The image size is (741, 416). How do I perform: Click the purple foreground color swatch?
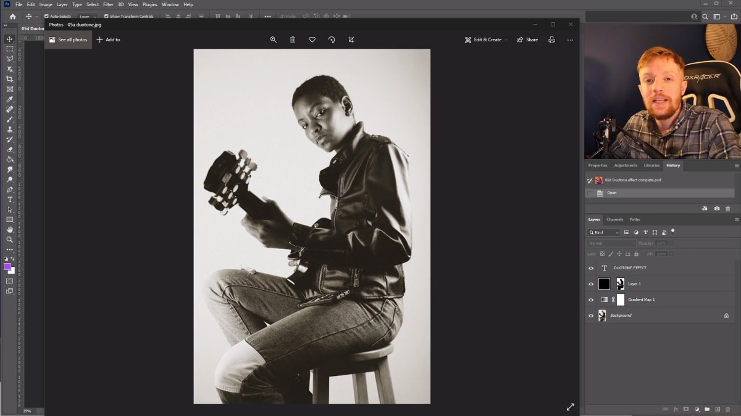(8, 267)
